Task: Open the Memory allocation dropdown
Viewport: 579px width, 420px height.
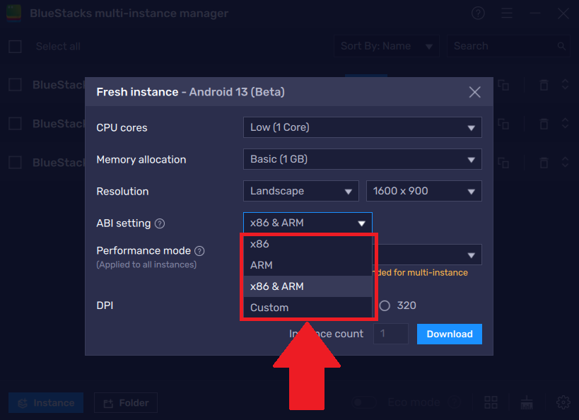Action: point(362,159)
